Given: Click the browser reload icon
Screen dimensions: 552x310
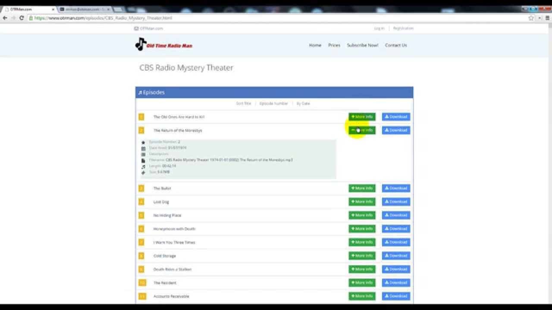Looking at the screenshot, I should pos(22,18).
